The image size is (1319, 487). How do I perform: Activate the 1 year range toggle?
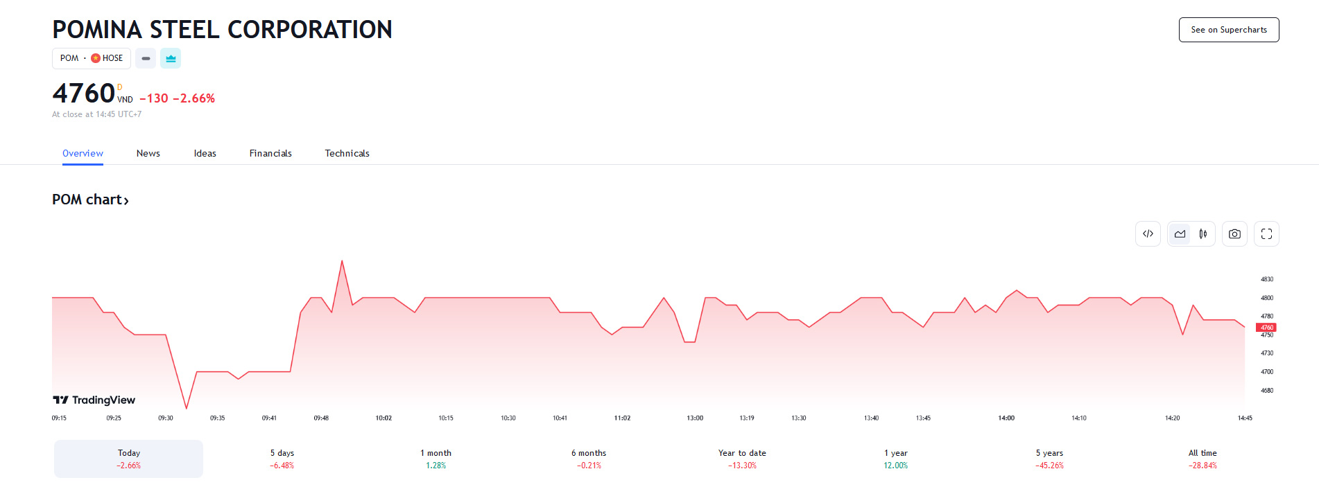[x=894, y=458]
